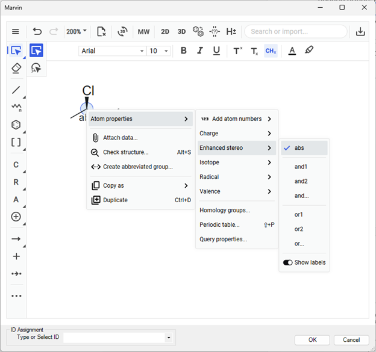
Task: Open the hamburger main menu
Action: (x=16, y=31)
